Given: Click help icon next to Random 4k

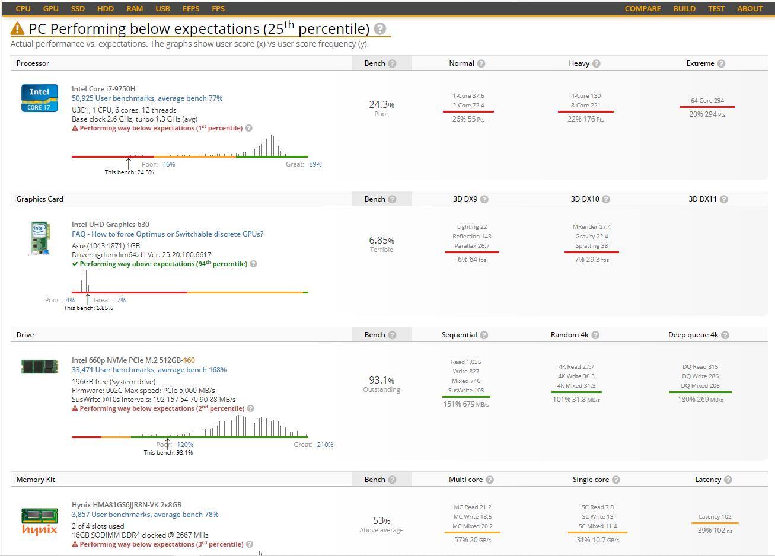Looking at the screenshot, I should click(595, 335).
